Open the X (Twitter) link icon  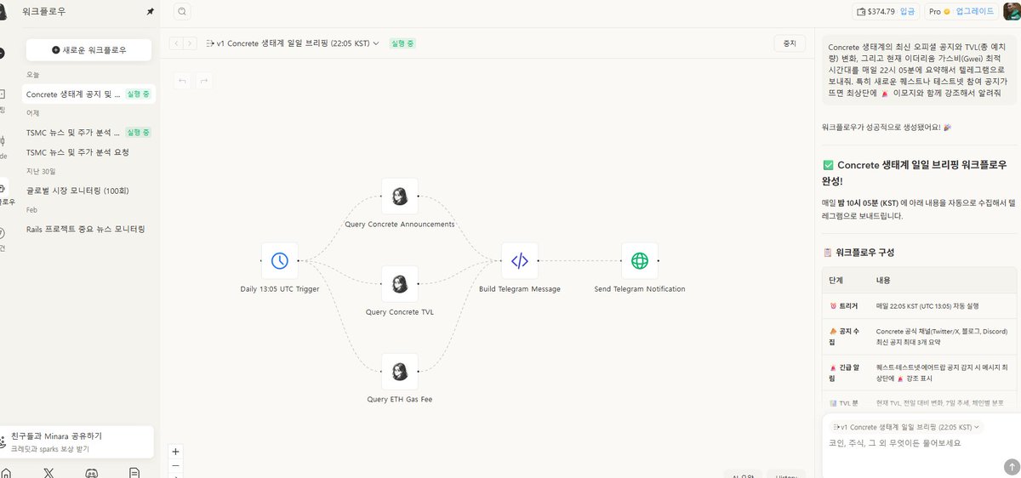pos(48,472)
